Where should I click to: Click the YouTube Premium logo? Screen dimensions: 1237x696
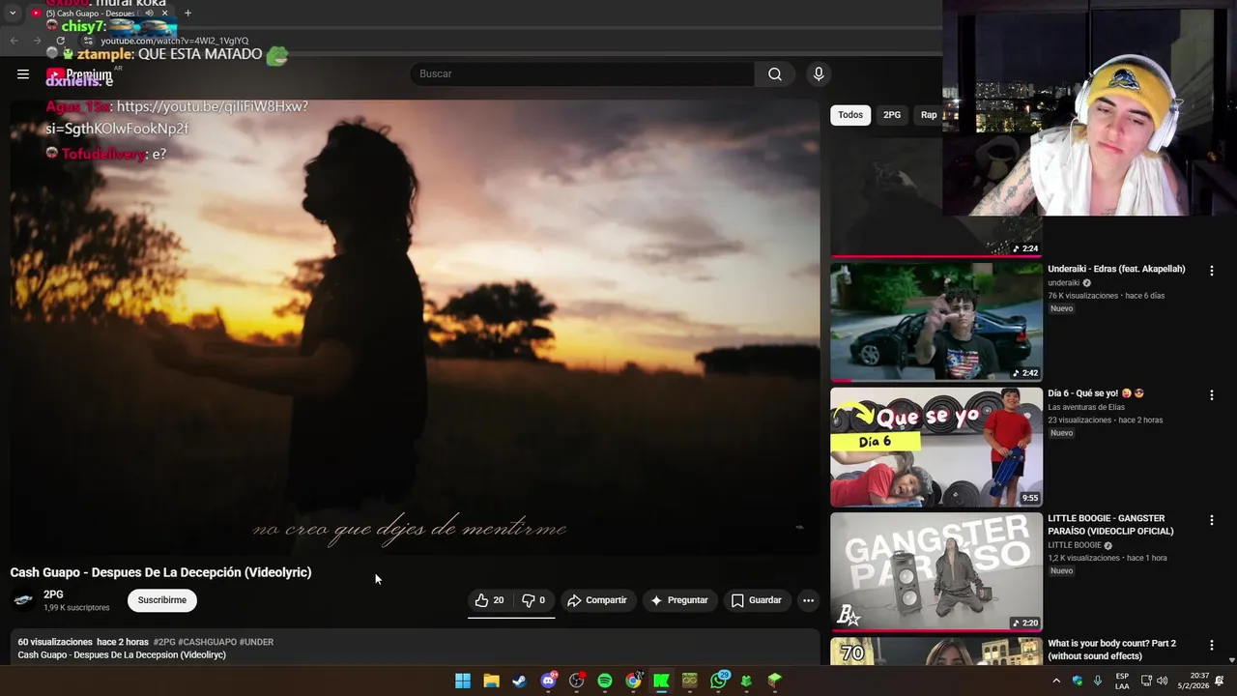pos(79,74)
